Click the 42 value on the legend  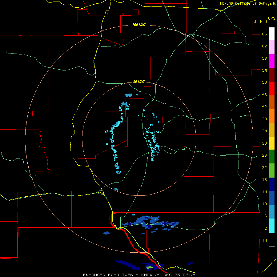[x=264, y=106]
